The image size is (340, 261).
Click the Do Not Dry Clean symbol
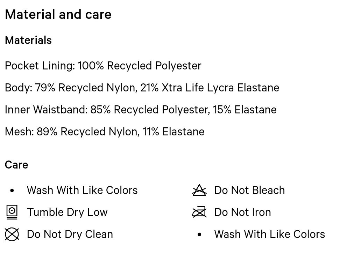(x=12, y=234)
